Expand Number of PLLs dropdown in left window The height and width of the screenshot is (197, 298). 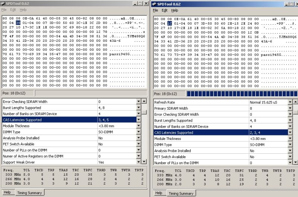click(139, 150)
